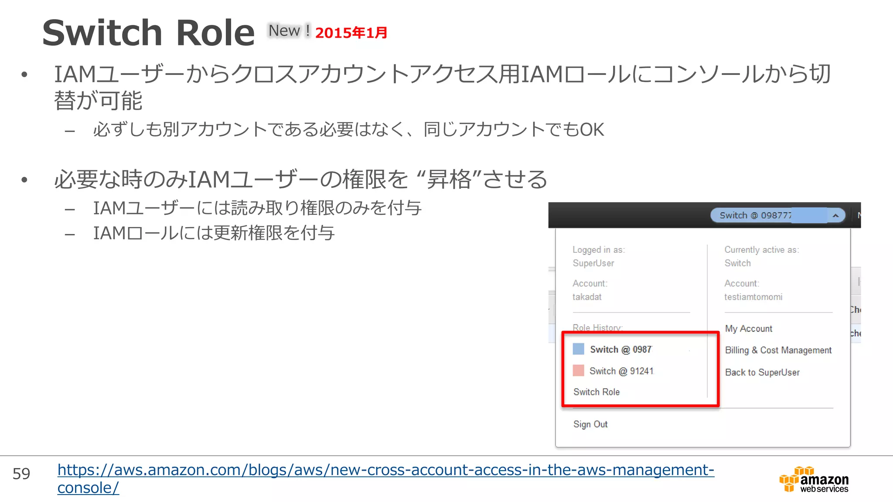
Task: Click the 'SuperUser' logged-in name
Action: [x=593, y=263]
